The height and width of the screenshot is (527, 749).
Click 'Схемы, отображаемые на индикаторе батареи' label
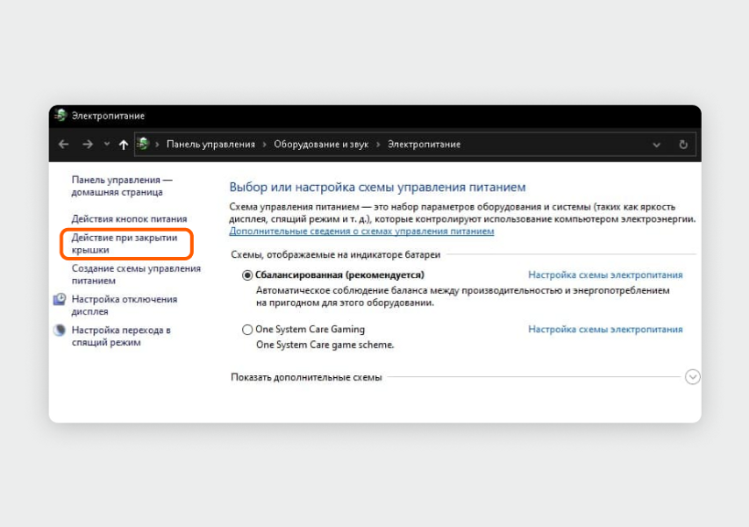coord(335,254)
